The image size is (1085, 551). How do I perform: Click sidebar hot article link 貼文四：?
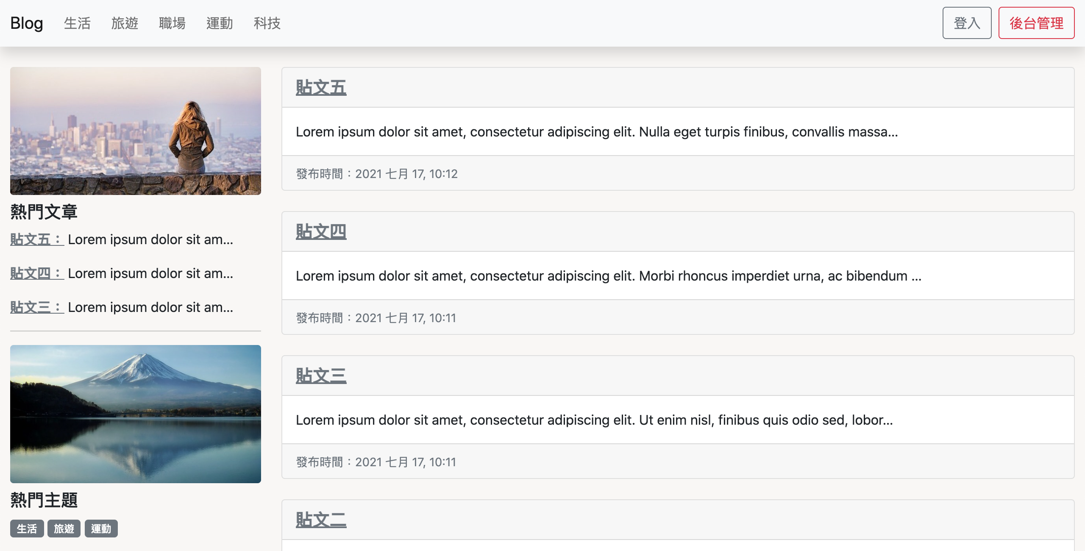37,273
